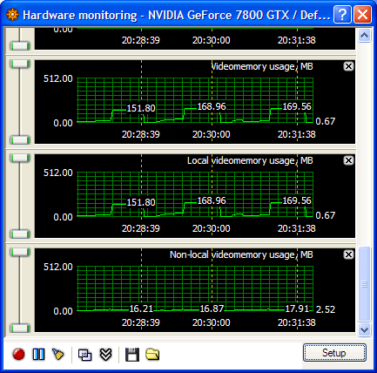
Task: Close the Non-local videomemory usage graph
Action: [348, 254]
